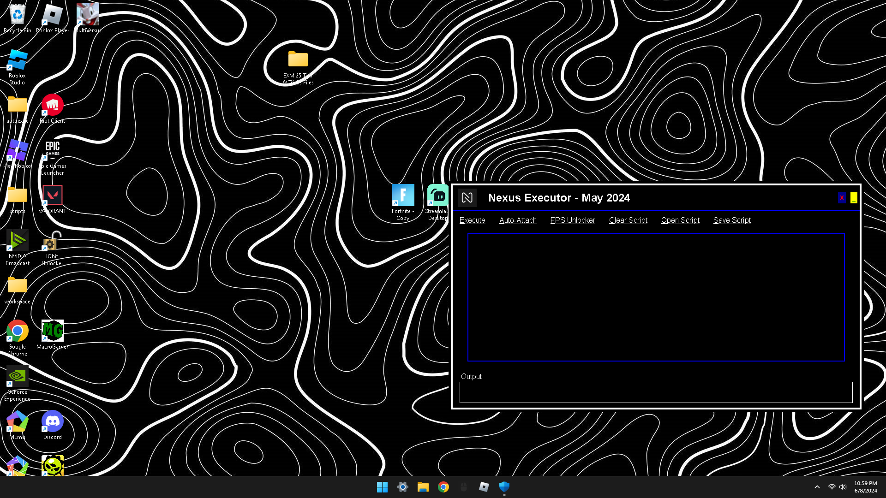Click Execute in Nexus Executor

tap(472, 220)
